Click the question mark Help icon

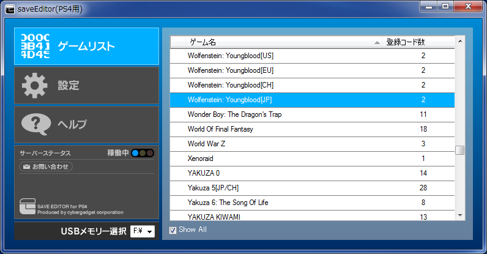[x=35, y=124]
